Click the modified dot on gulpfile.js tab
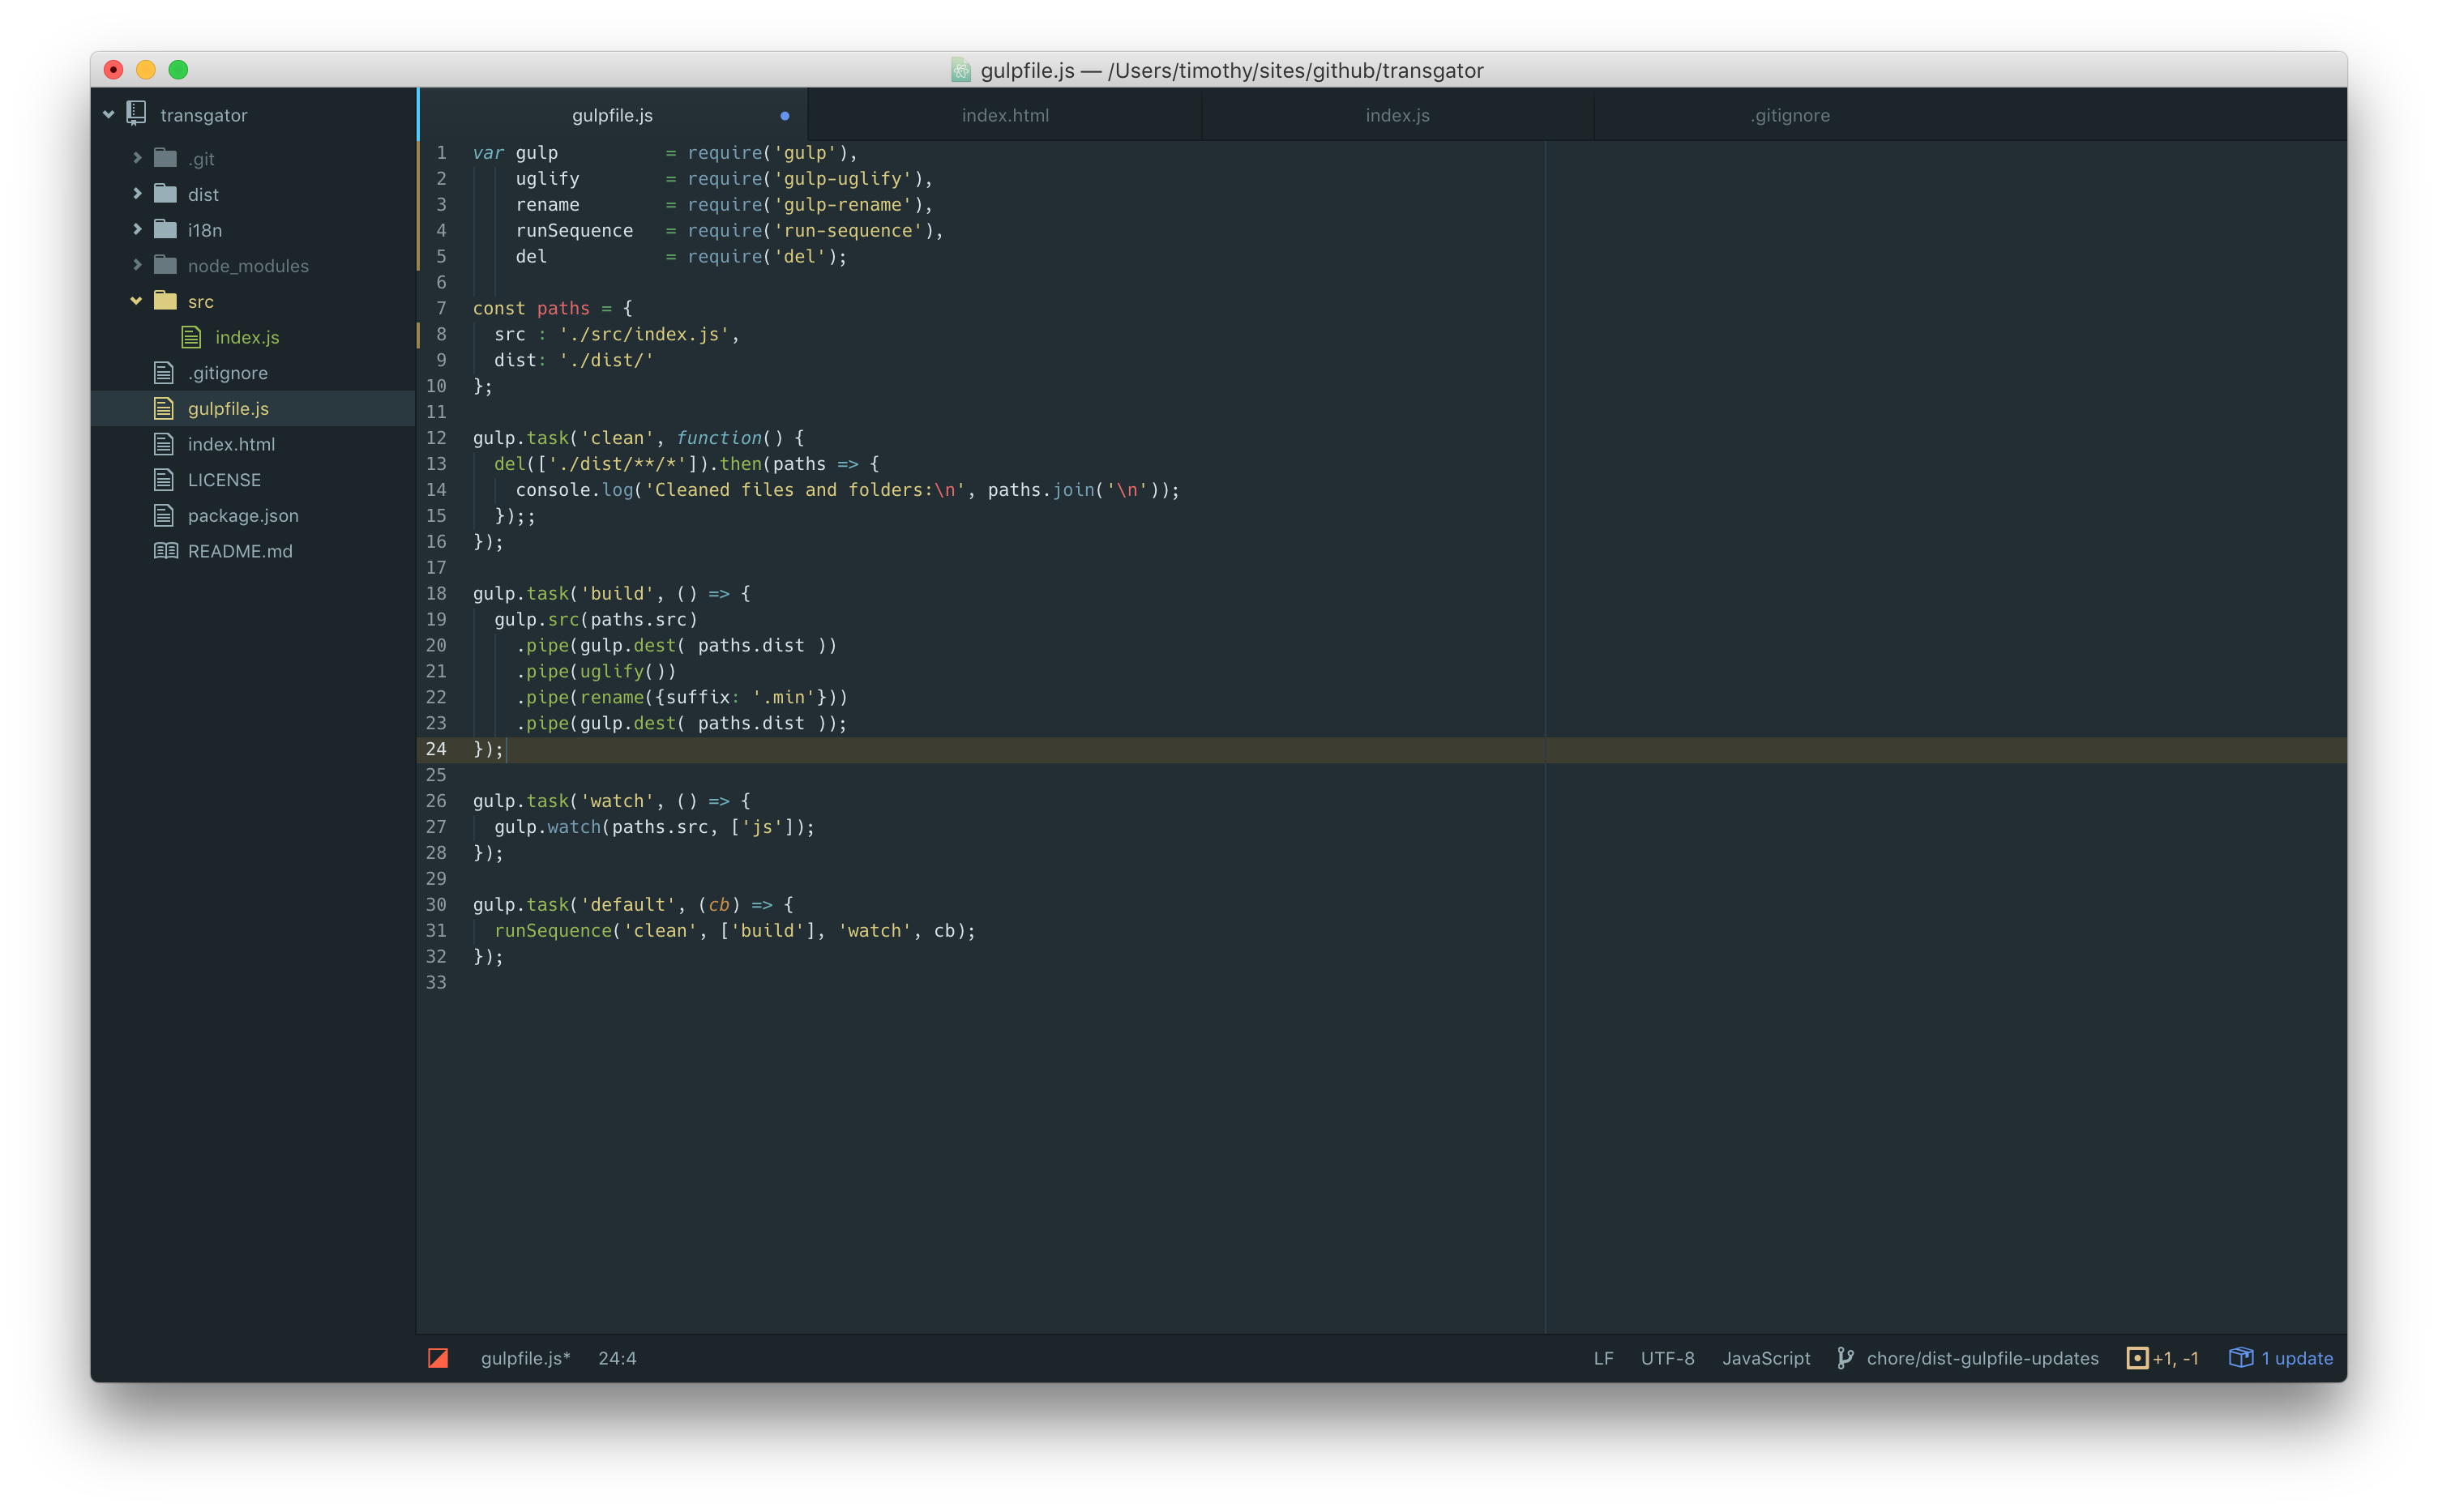 coord(785,116)
